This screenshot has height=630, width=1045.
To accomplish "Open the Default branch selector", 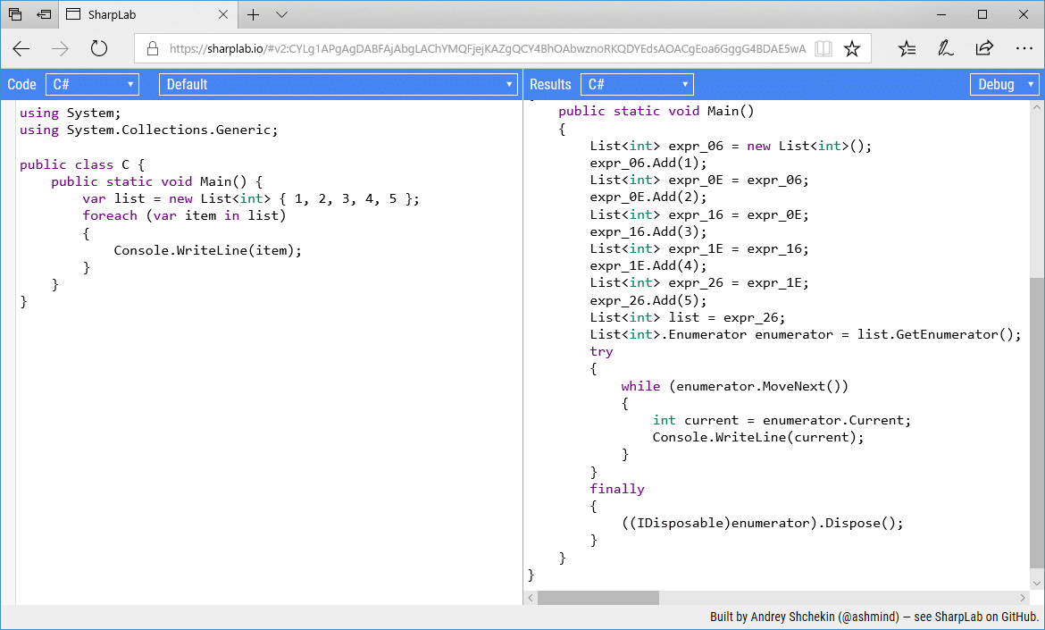I will click(338, 84).
